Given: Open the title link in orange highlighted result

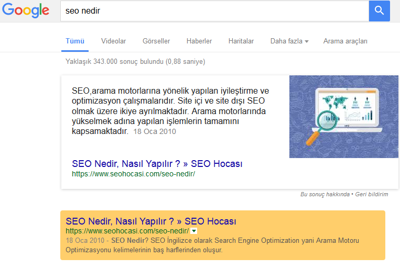Looking at the screenshot, I should [x=151, y=221].
